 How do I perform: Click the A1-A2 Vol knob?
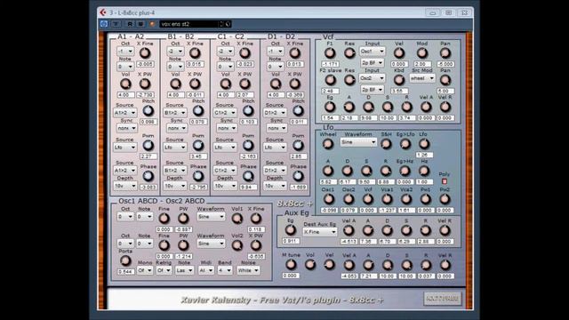point(125,84)
